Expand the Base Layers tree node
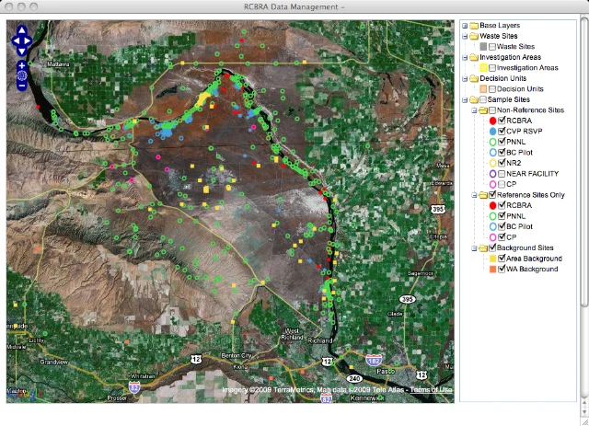The image size is (589, 426). (465, 26)
